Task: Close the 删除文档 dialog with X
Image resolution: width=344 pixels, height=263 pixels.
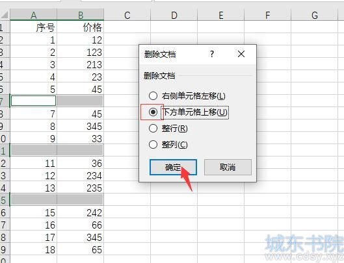Action: (x=241, y=54)
